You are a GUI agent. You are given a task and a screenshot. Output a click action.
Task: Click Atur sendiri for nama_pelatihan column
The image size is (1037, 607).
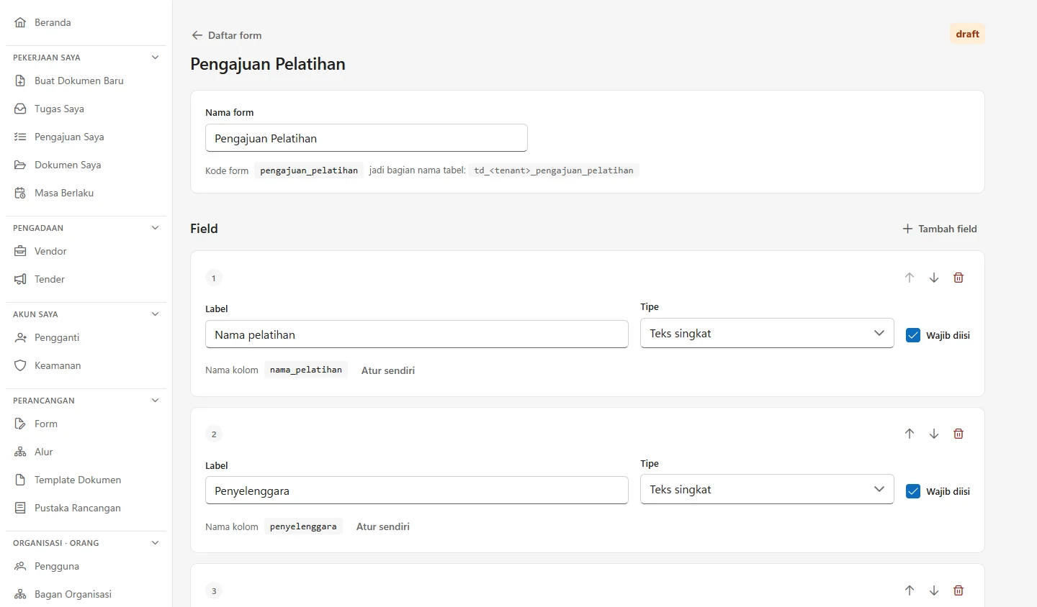click(x=388, y=370)
